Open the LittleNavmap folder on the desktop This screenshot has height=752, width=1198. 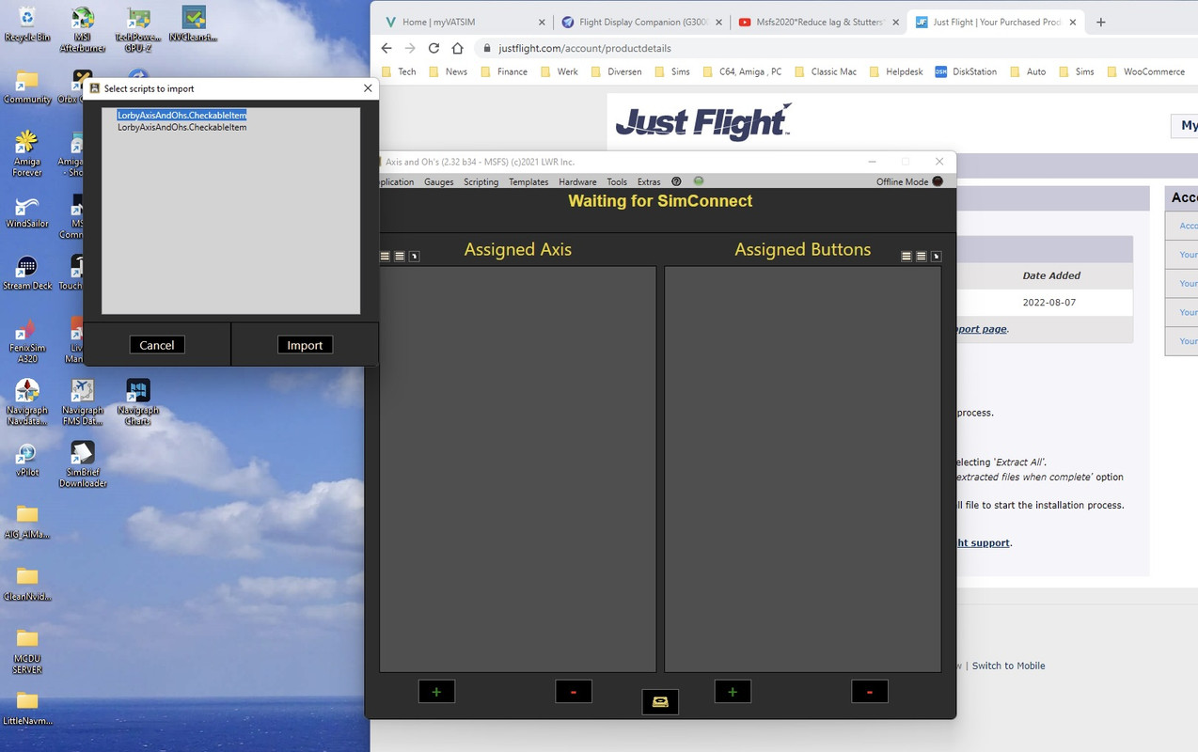pyautogui.click(x=27, y=708)
